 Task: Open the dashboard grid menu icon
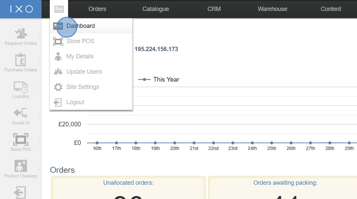[59, 9]
